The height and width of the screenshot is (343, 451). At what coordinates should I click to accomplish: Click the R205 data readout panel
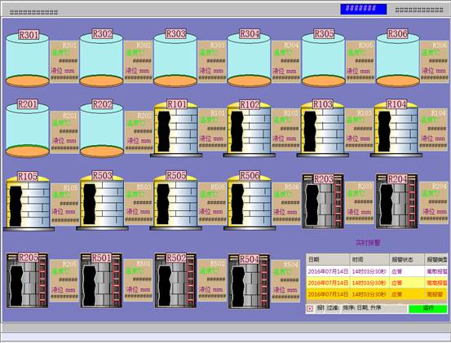pyautogui.click(x=64, y=280)
